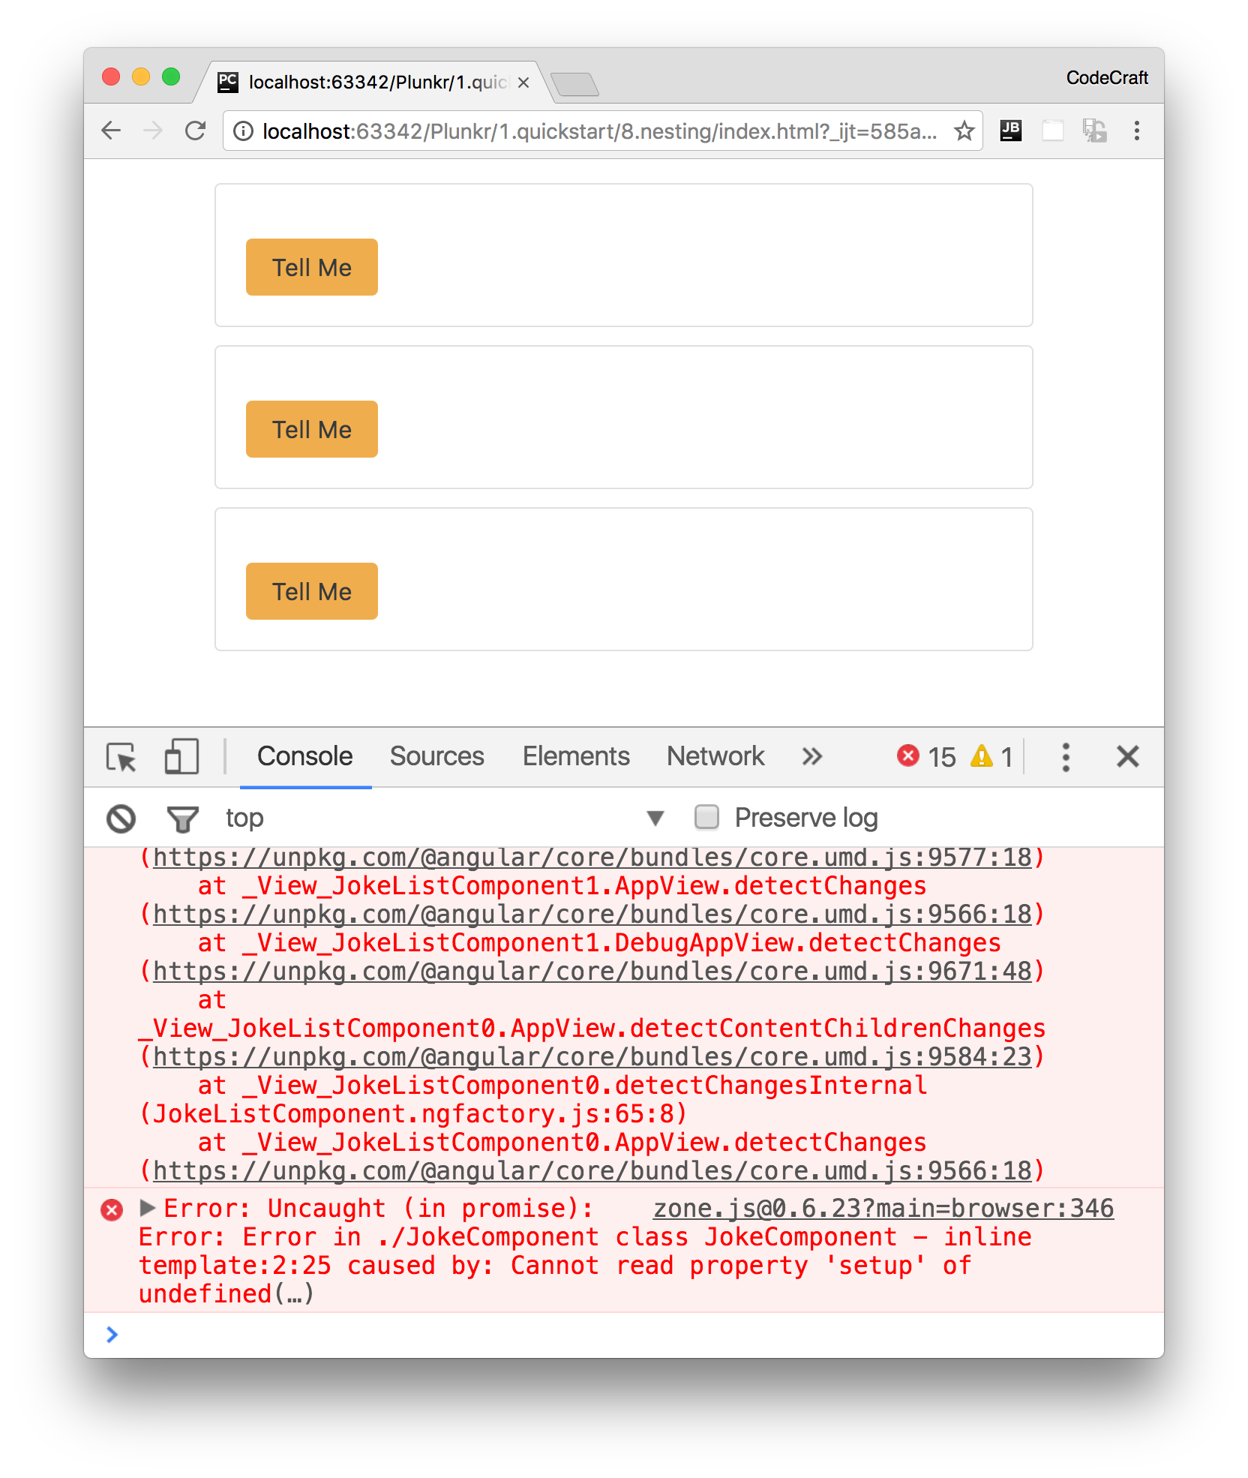The height and width of the screenshot is (1478, 1248).
Task: Open the core.umd.js:9584:23 link
Action: [592, 1057]
